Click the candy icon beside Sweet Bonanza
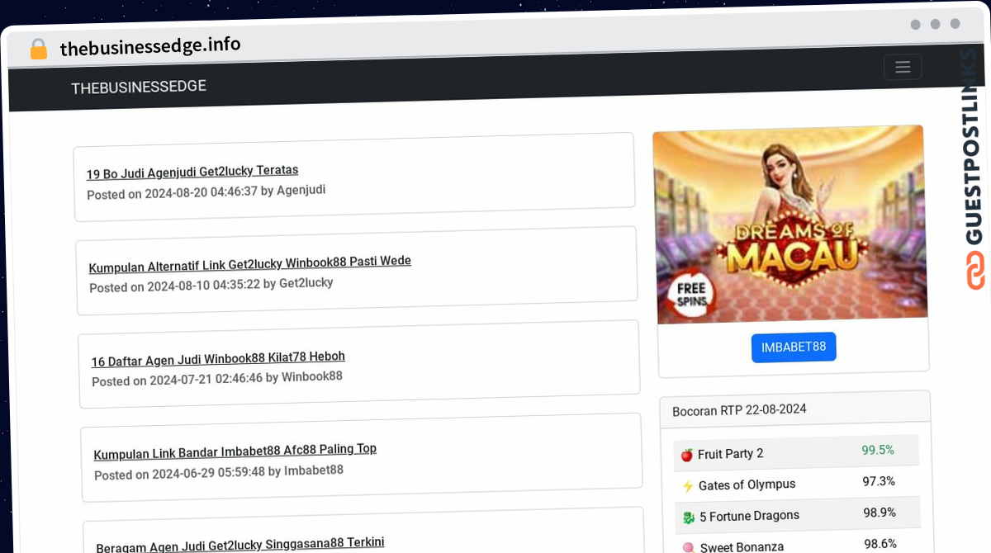The image size is (991, 553). click(x=688, y=546)
